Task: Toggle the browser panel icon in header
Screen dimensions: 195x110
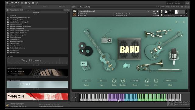Action: (22, 3)
